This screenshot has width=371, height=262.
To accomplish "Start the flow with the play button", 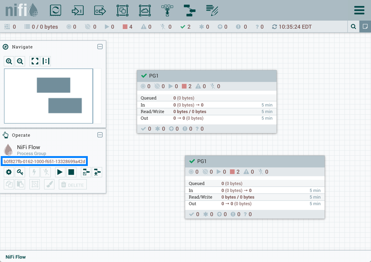I will [x=60, y=172].
